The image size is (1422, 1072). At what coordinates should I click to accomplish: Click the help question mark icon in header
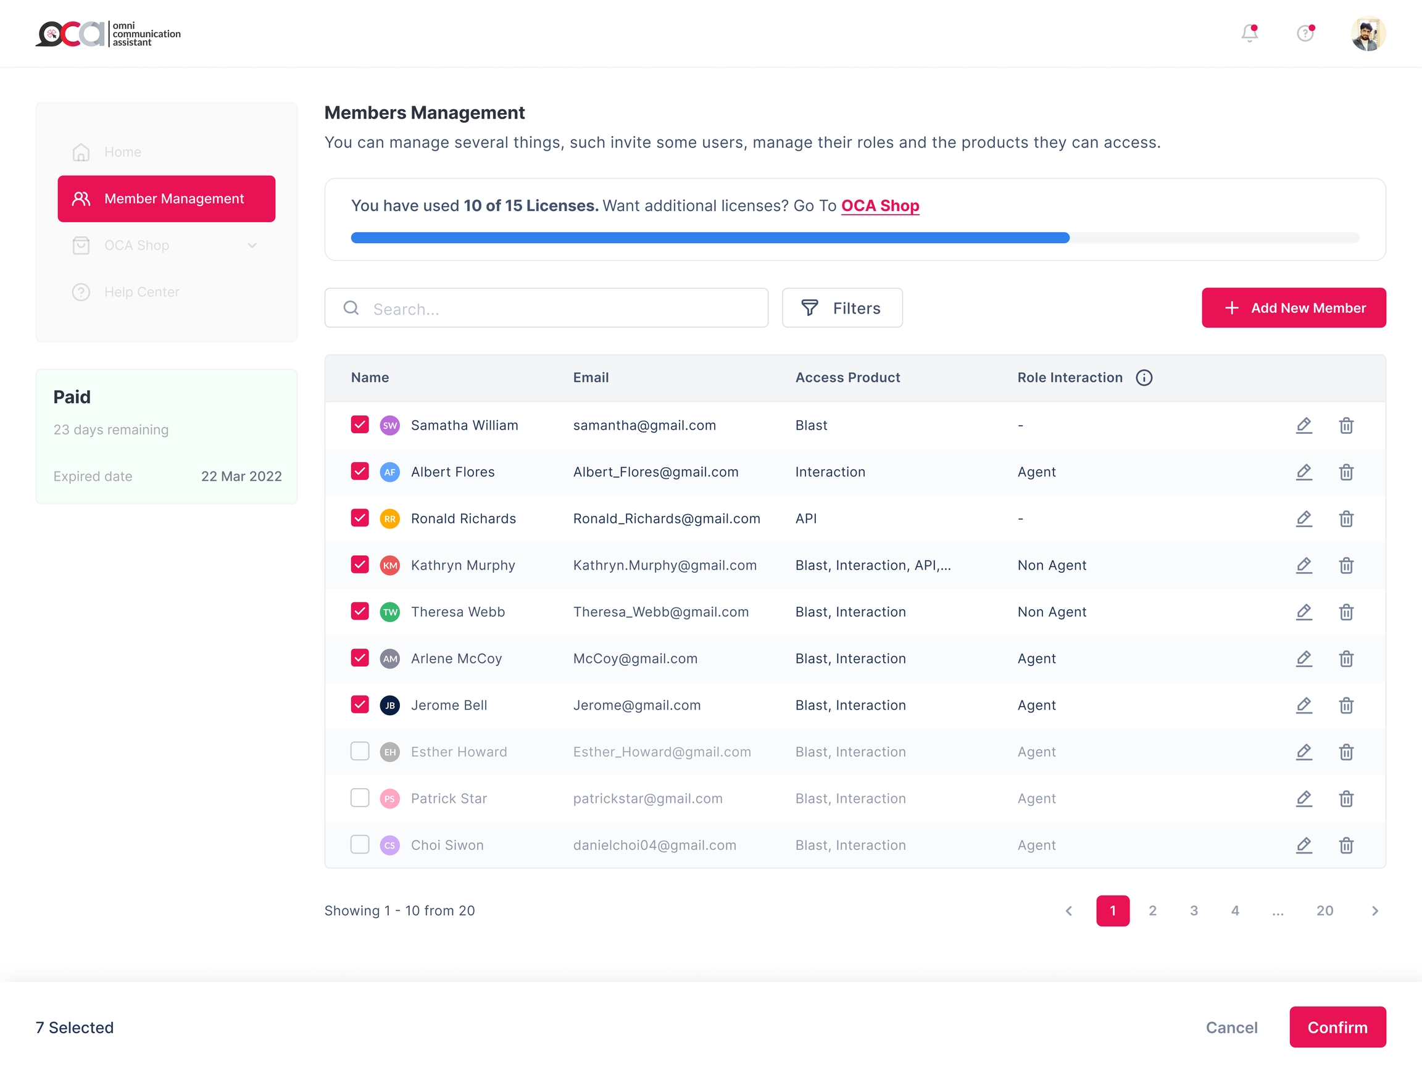[x=1305, y=33]
